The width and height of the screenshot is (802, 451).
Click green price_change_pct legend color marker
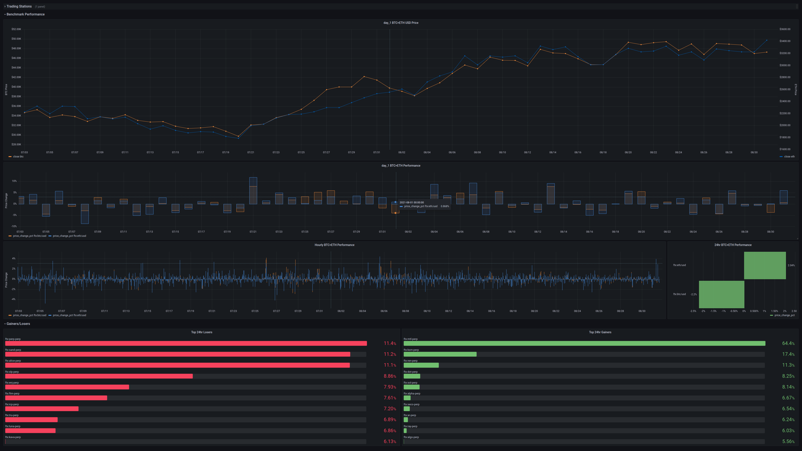(x=771, y=315)
